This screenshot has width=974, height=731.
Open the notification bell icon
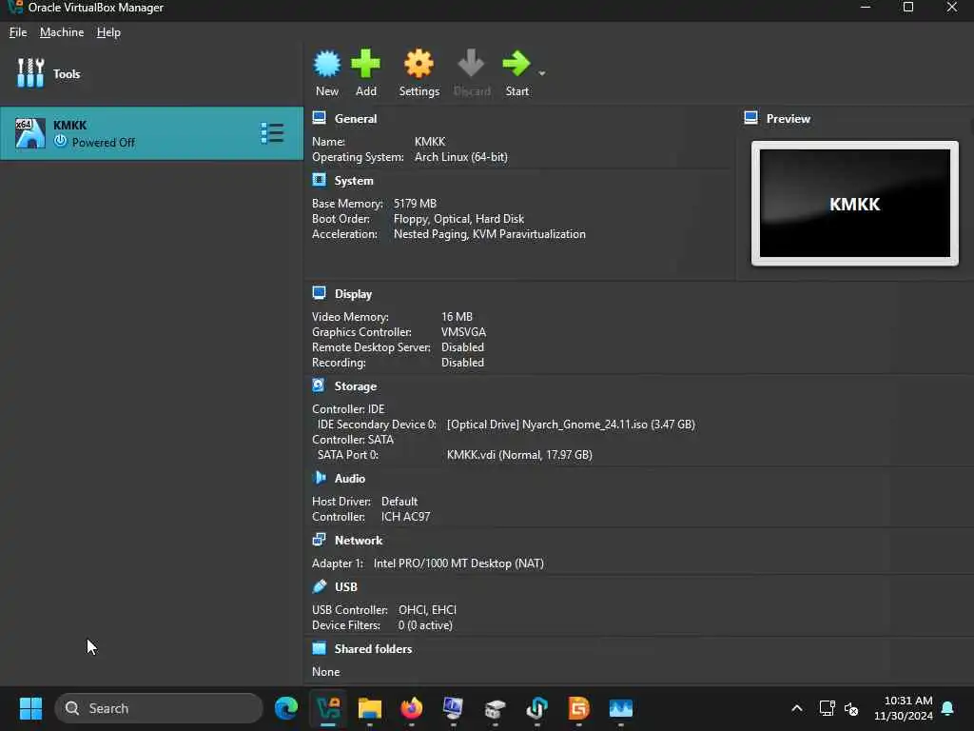[x=947, y=708]
